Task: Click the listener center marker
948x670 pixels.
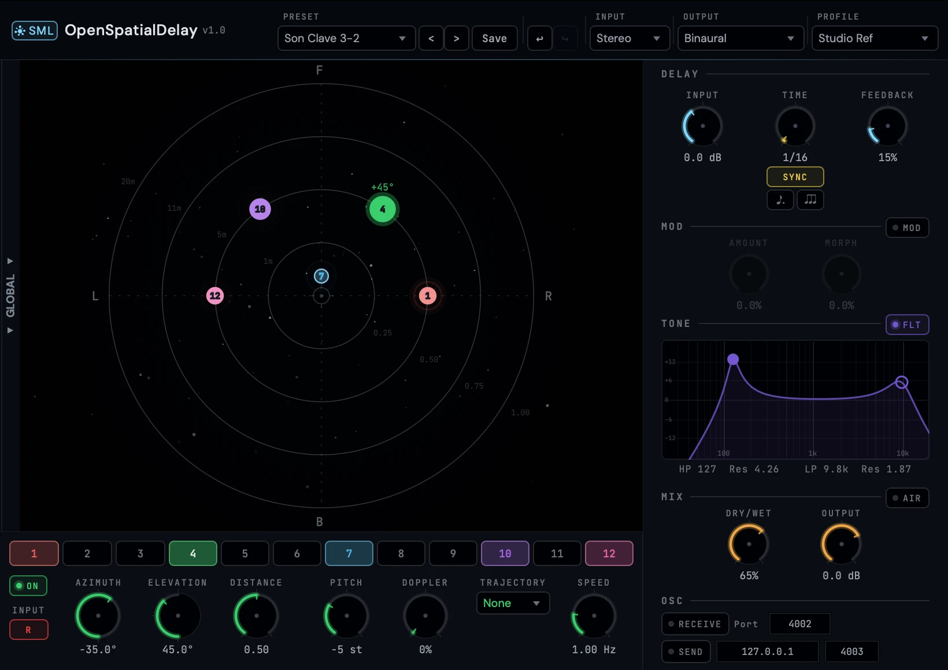Action: pyautogui.click(x=321, y=296)
